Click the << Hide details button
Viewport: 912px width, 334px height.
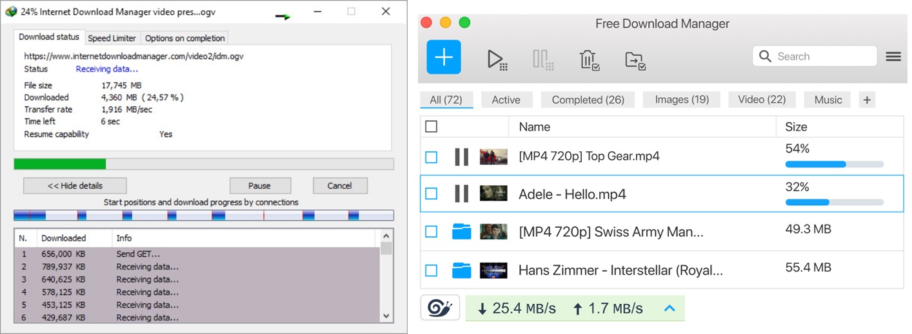(x=75, y=185)
